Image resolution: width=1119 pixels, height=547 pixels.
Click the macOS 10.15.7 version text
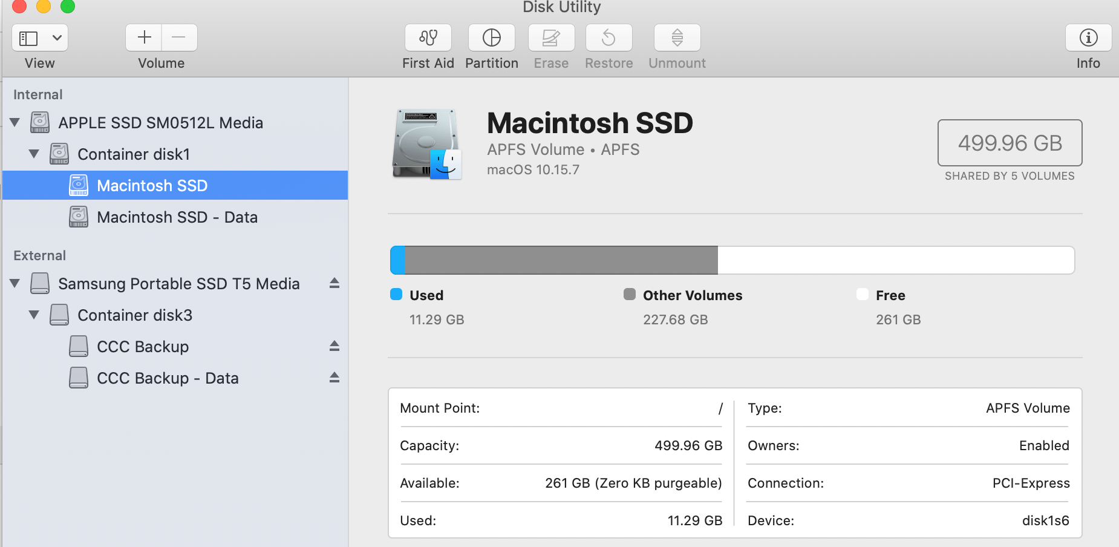click(x=533, y=170)
